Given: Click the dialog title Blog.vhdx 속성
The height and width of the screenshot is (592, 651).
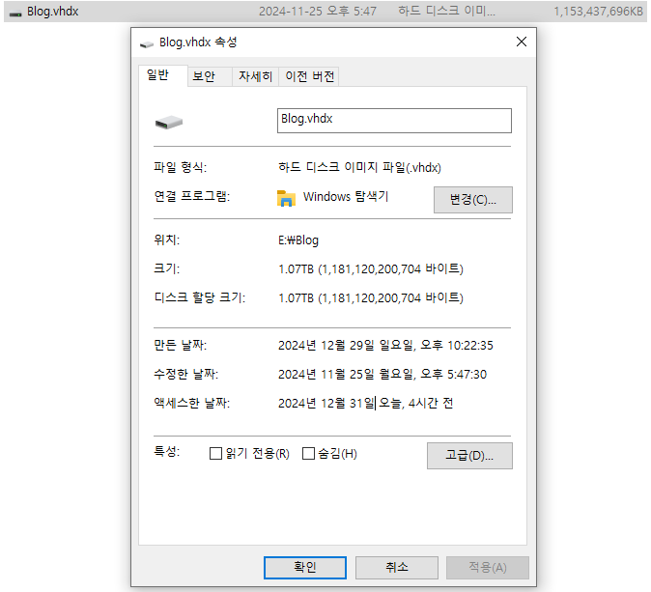Looking at the screenshot, I should 198,42.
